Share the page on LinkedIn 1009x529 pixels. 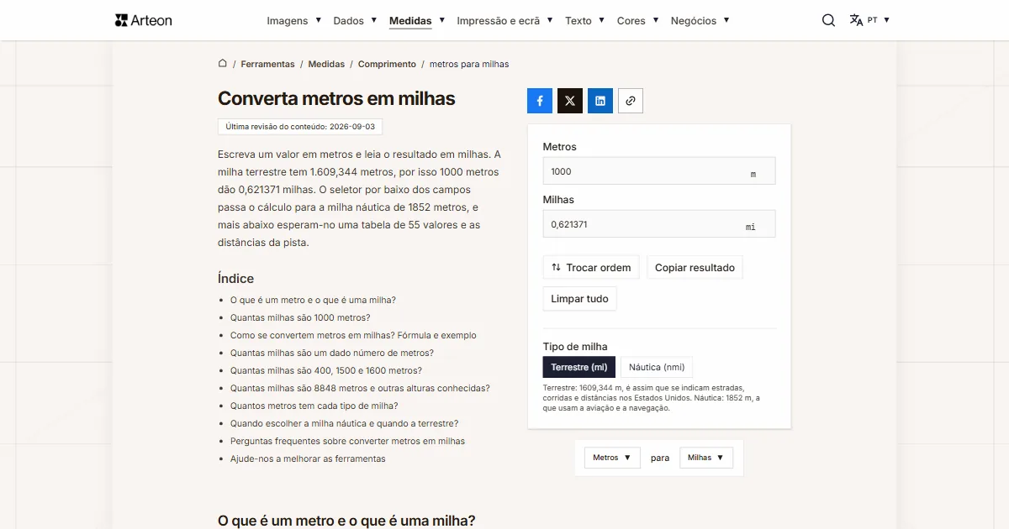point(600,101)
